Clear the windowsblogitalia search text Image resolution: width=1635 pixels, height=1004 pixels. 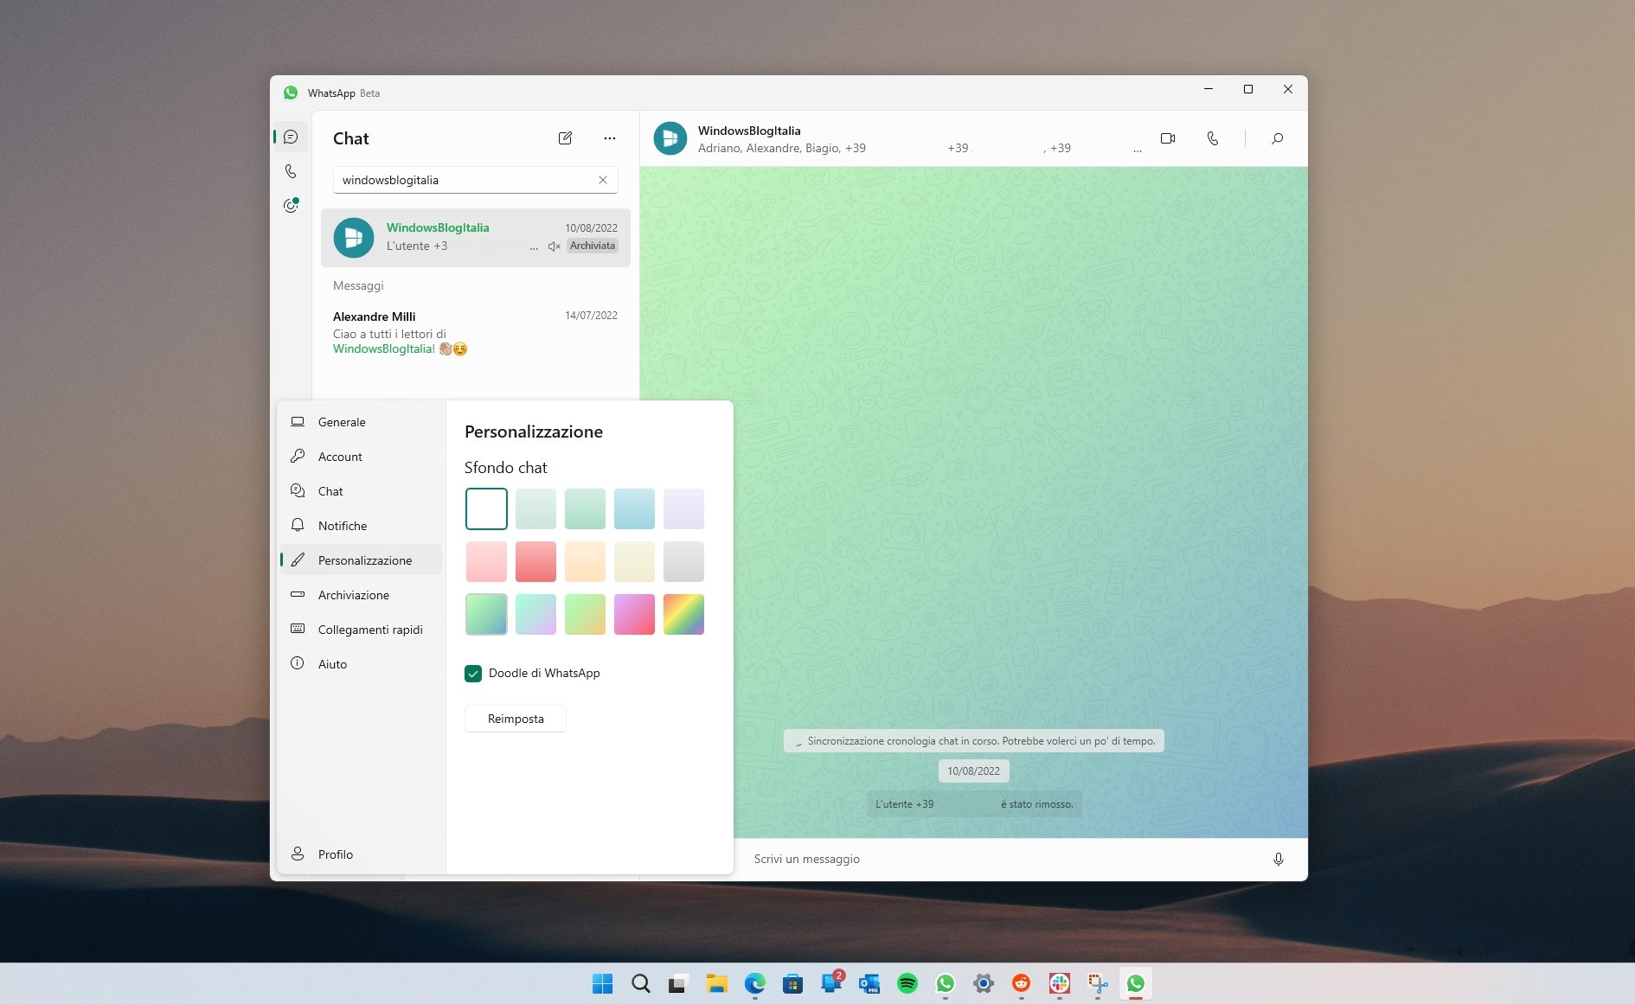pos(603,180)
